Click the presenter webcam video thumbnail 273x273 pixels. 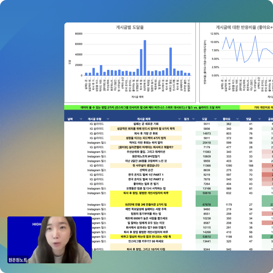click(49, 240)
